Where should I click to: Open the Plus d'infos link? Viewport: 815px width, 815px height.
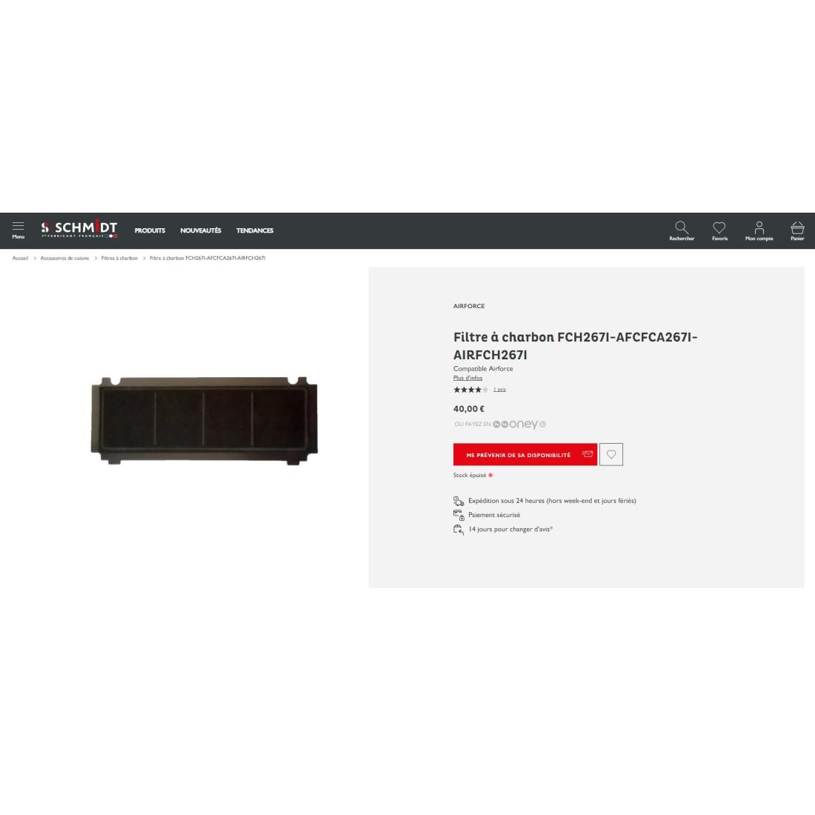point(468,378)
